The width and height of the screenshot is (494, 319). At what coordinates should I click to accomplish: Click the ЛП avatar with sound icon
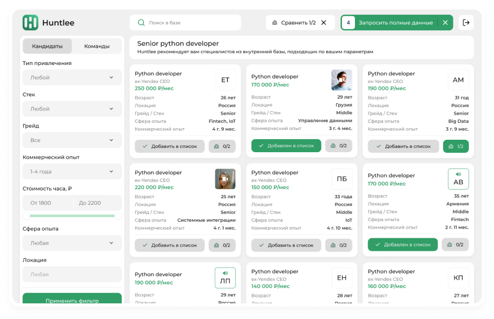point(225,278)
